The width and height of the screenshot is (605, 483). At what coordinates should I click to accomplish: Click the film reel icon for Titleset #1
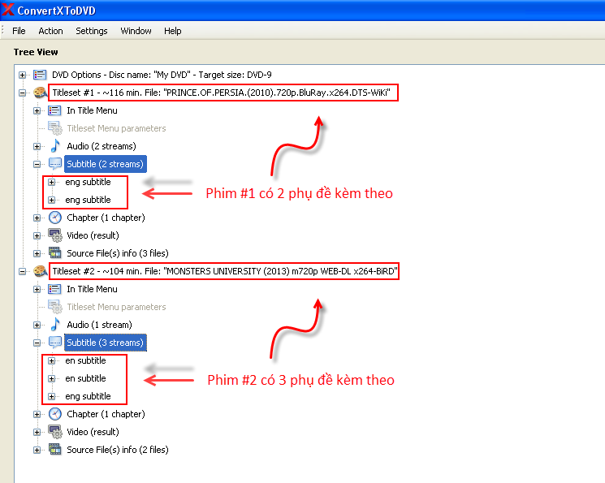click(40, 93)
